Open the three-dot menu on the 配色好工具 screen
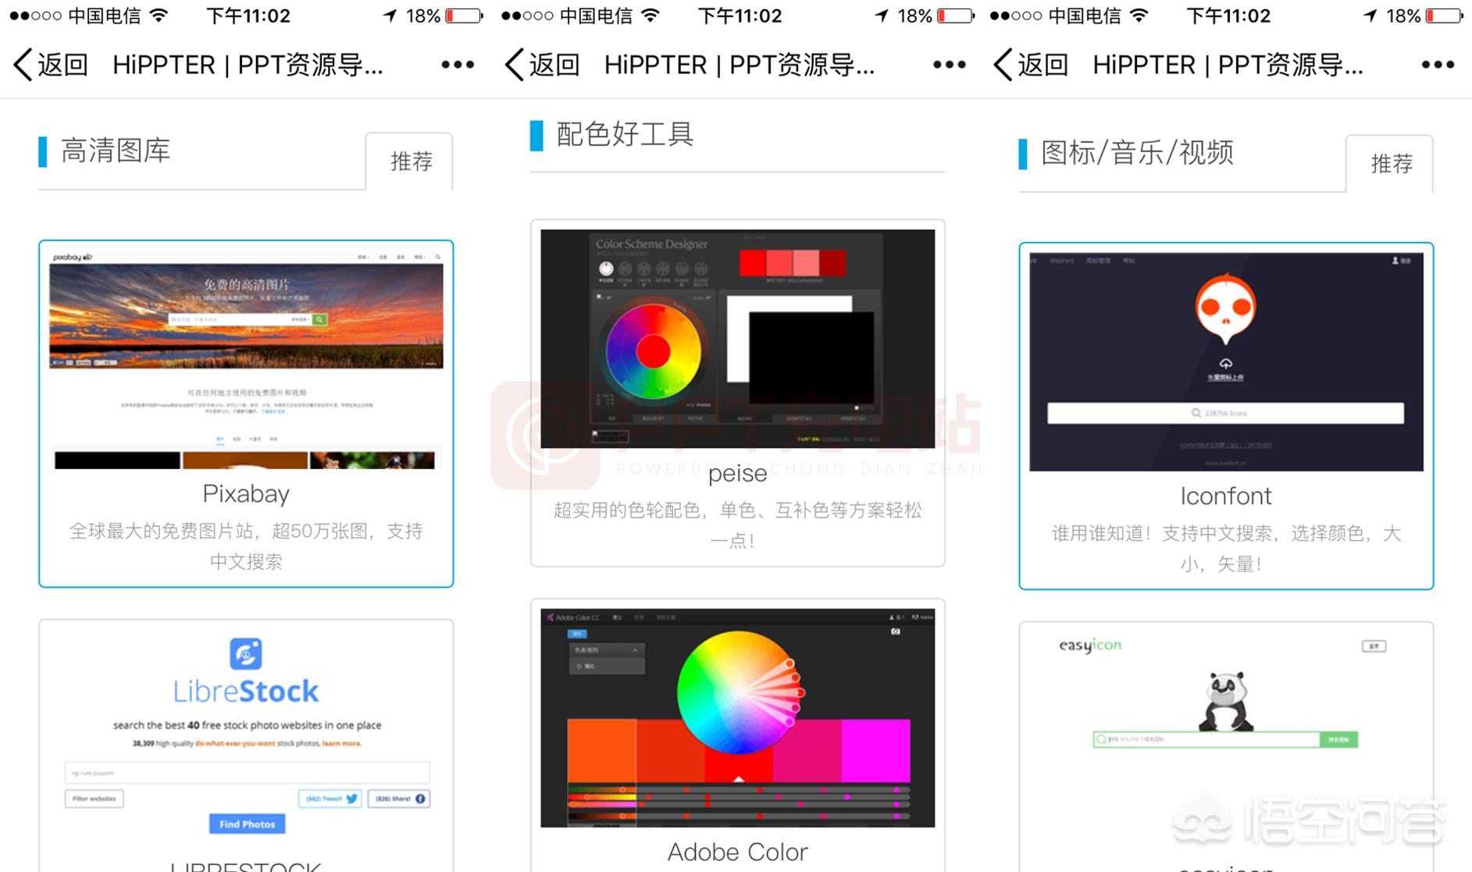The image size is (1472, 872). tap(950, 65)
